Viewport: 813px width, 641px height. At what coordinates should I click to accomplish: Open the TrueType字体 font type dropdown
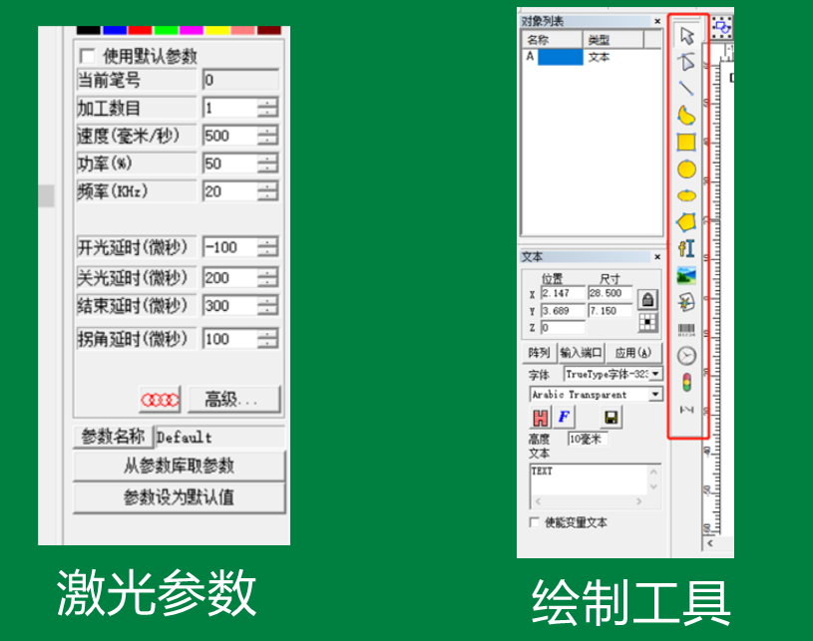[656, 374]
